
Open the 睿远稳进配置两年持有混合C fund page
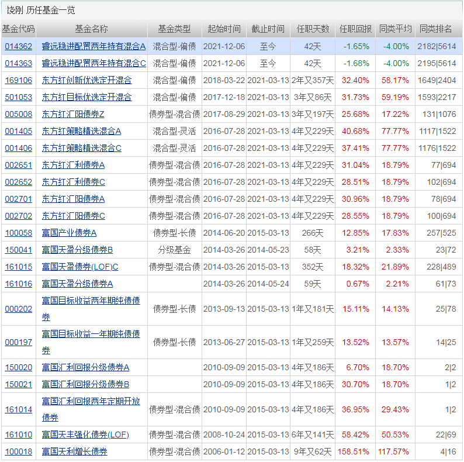tap(94, 63)
